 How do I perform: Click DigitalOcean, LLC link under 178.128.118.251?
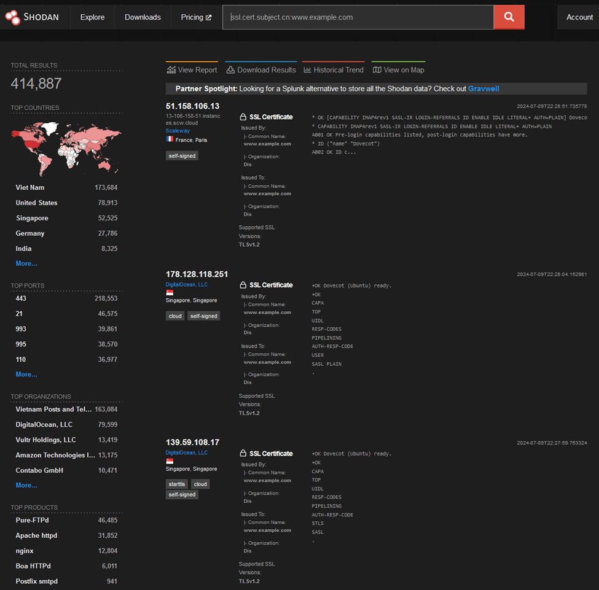(187, 284)
